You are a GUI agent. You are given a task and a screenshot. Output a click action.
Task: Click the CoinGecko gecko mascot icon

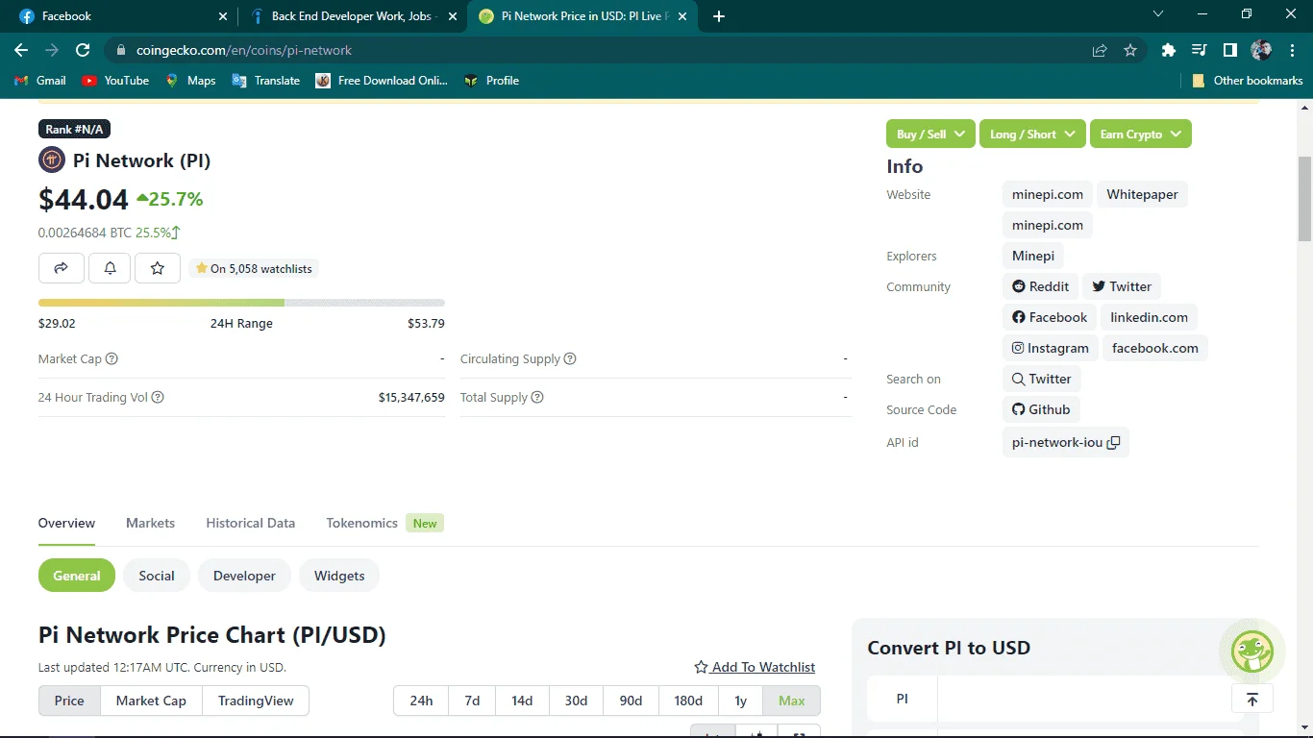pos(1252,652)
